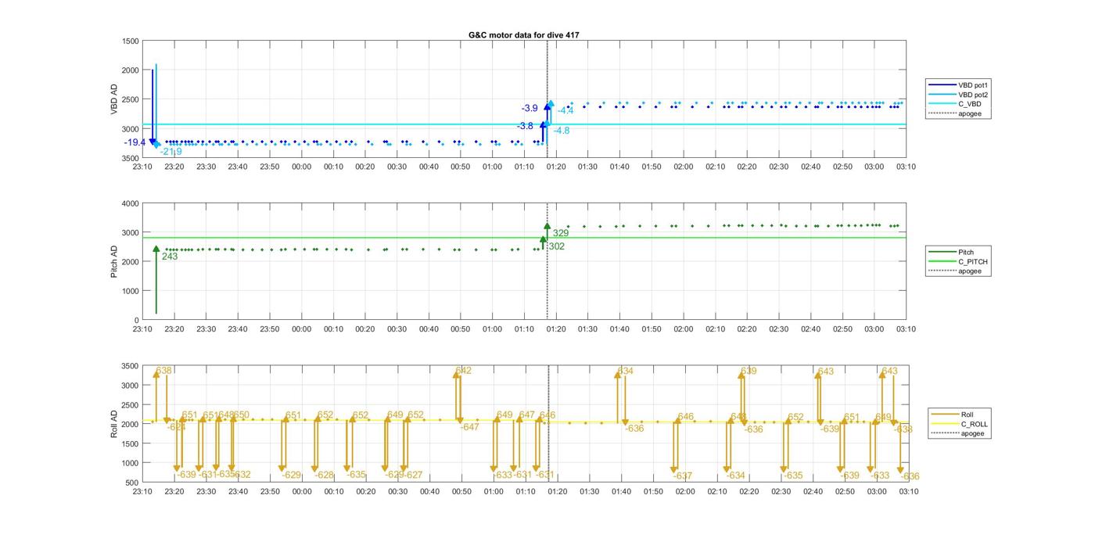This screenshot has height=542, width=1095.
Task: Click the '500' tick on Roll axis
Action: 133,483
